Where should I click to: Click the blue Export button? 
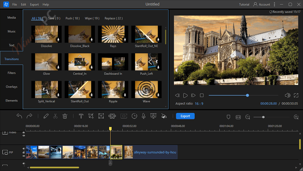(185, 116)
